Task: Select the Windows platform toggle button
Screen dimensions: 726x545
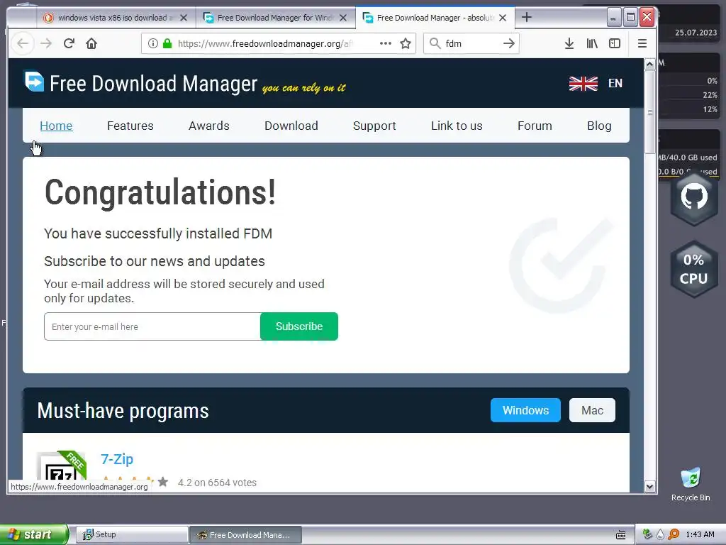Action: click(x=525, y=410)
